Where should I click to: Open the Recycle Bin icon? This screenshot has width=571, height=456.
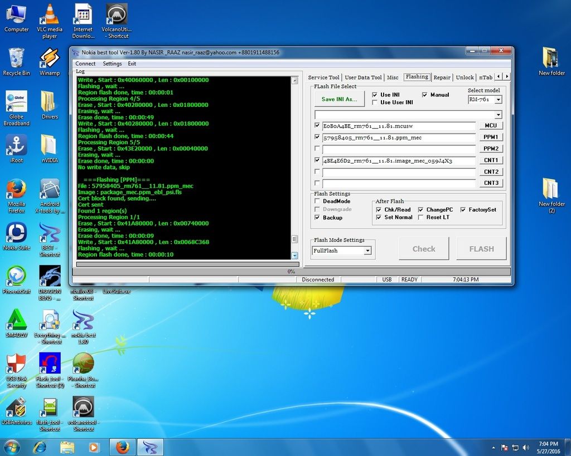(x=16, y=58)
